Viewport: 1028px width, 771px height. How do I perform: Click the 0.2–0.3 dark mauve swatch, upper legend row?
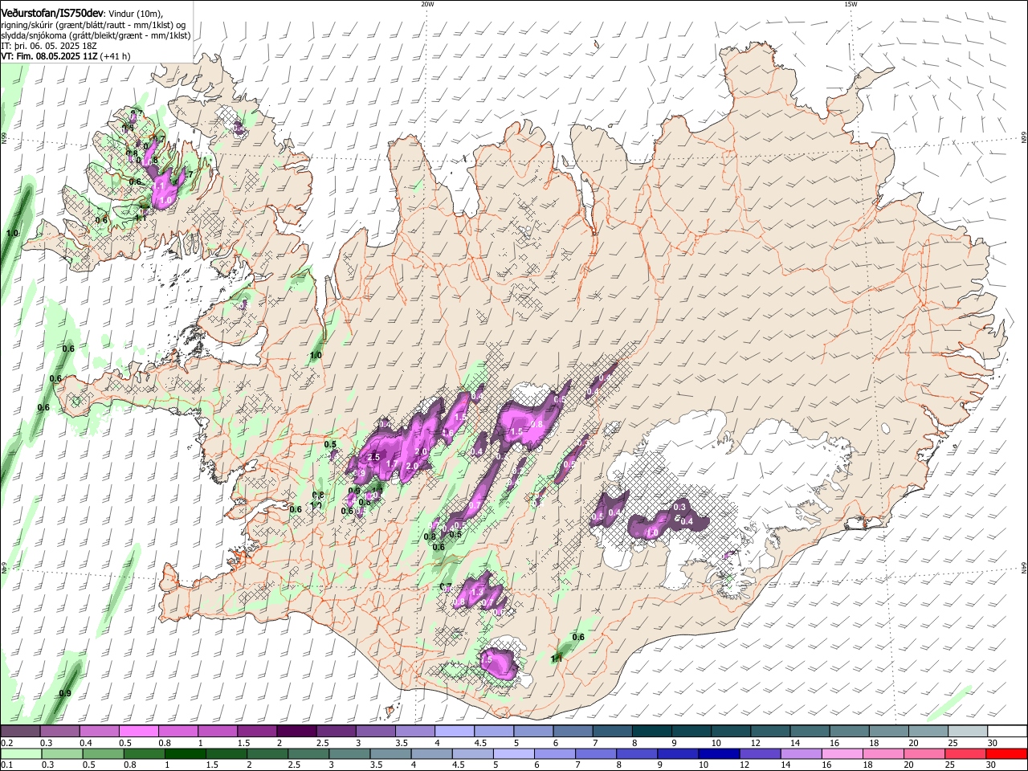click(x=20, y=732)
